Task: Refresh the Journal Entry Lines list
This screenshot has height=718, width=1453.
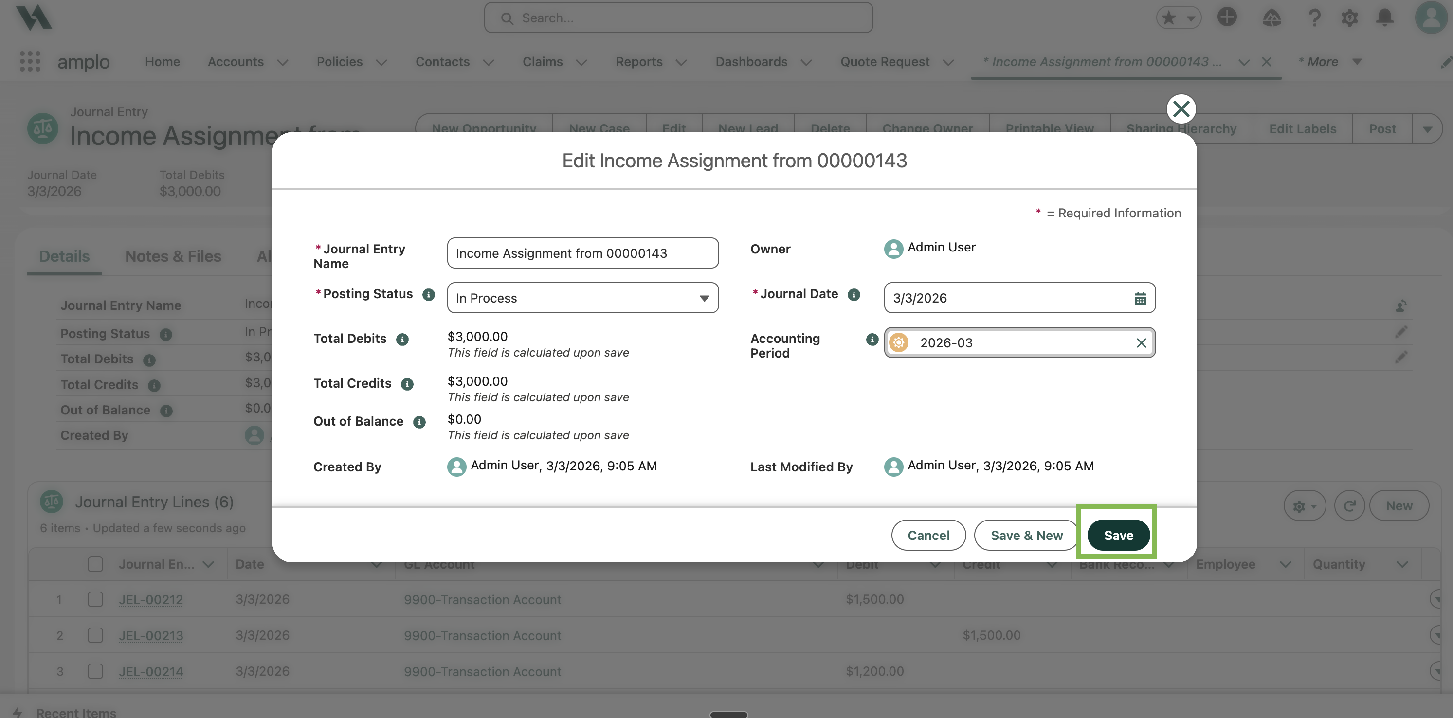Action: (1349, 506)
